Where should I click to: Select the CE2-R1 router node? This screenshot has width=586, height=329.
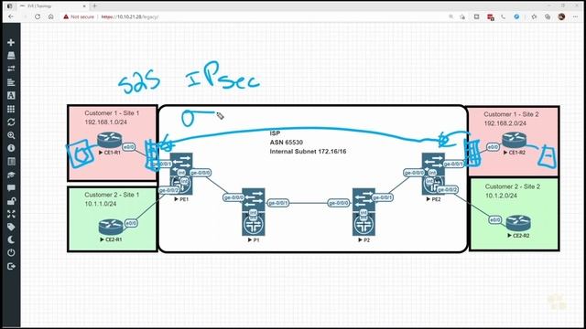[111, 228]
